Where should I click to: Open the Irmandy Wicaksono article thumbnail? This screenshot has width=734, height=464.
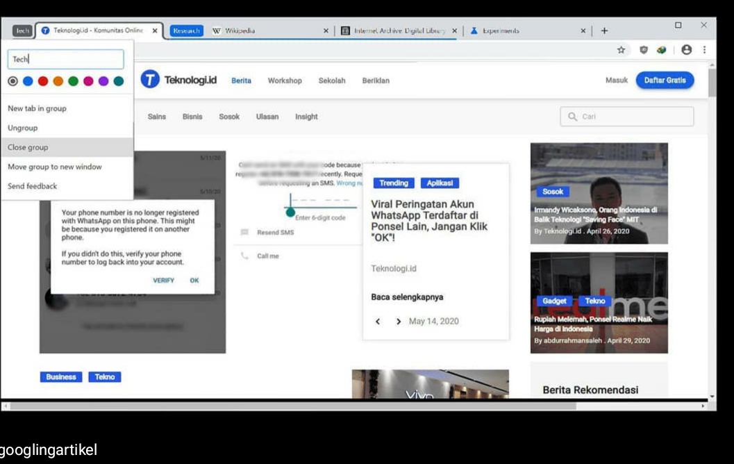coord(599,193)
